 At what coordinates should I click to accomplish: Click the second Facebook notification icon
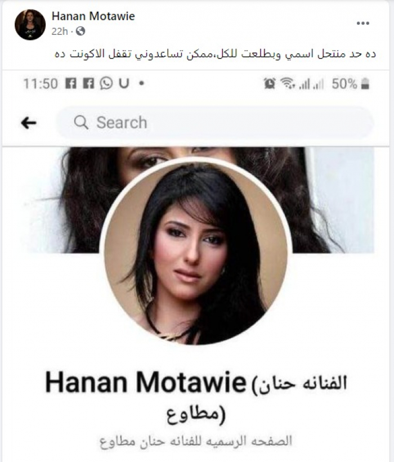pyautogui.click(x=88, y=83)
